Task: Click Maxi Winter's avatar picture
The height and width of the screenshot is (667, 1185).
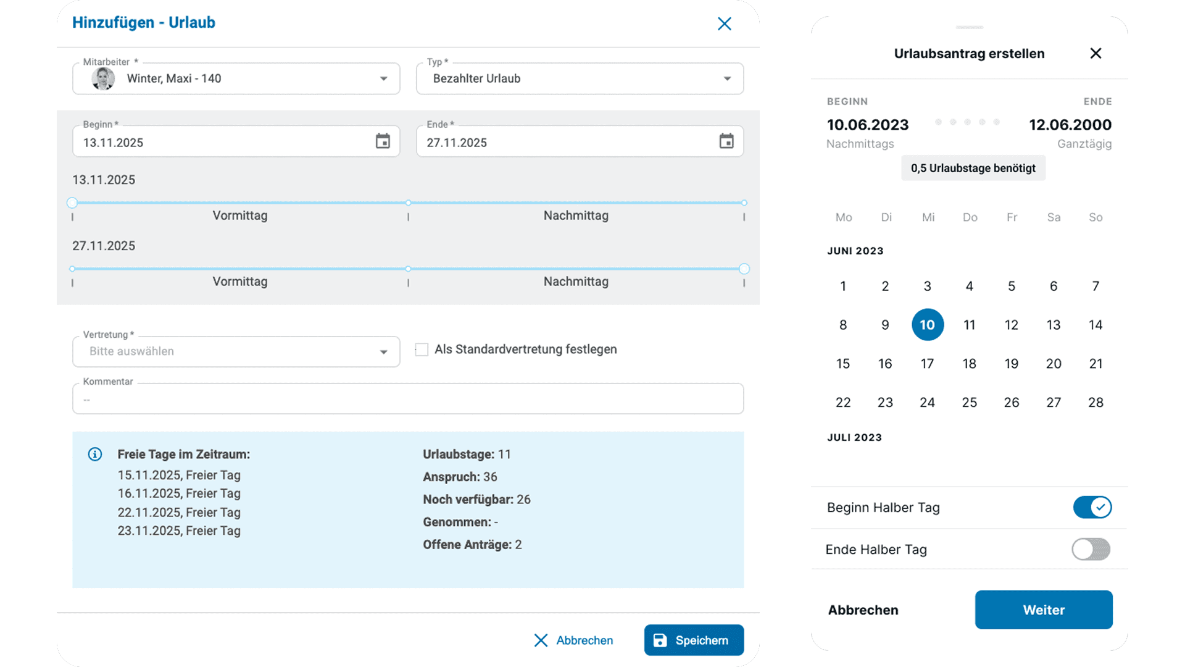Action: 103,78
